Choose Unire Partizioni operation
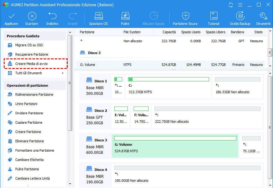This screenshot has width=273, height=188. point(26,104)
